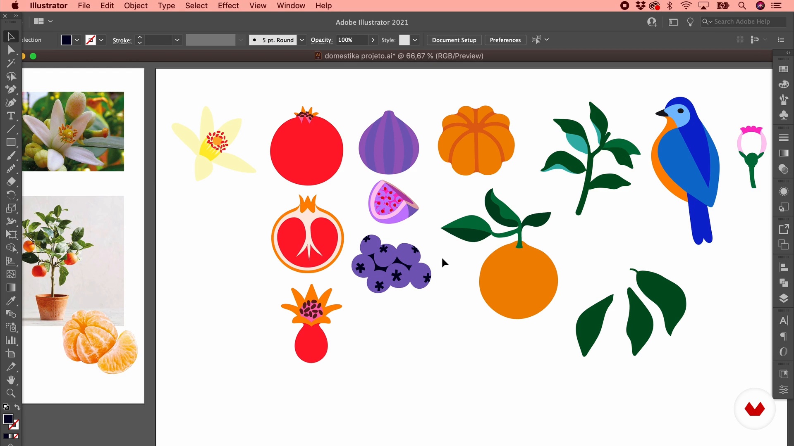
Task: Select the Shape Builder tool
Action: 11,248
